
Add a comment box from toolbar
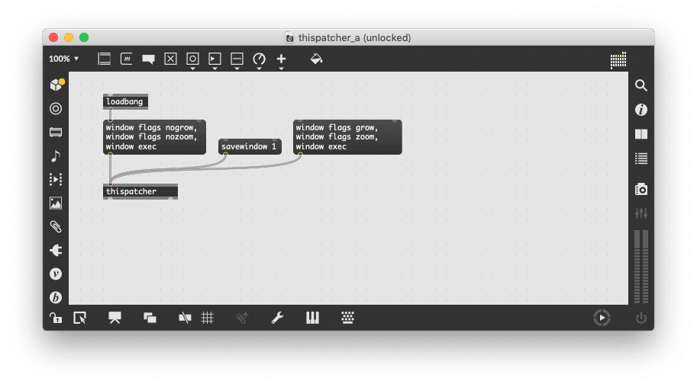[148, 59]
